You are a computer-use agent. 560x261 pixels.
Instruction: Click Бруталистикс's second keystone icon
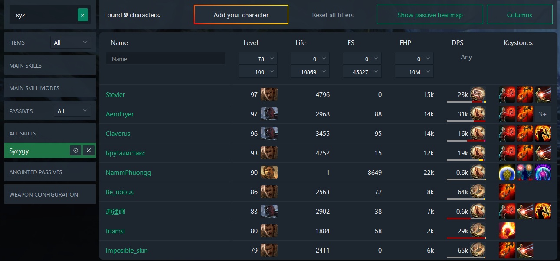(525, 153)
